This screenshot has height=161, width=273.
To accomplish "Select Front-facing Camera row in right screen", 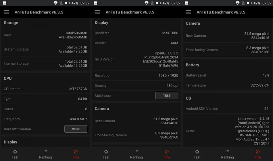I will click(x=227, y=50).
